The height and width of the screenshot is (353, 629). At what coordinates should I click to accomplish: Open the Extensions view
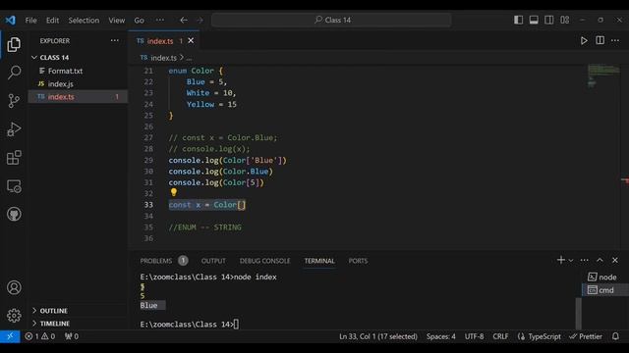click(x=14, y=158)
